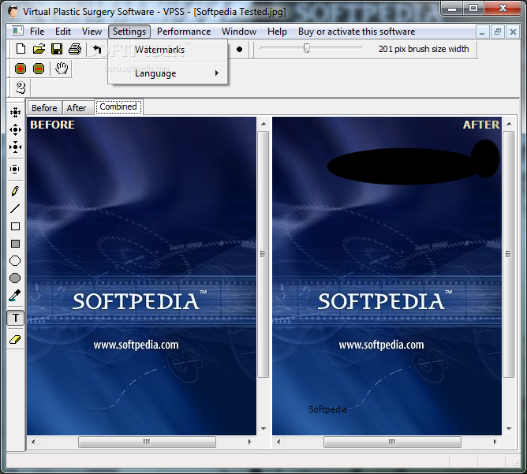Image resolution: width=527 pixels, height=474 pixels.
Task: Open the Window menu
Action: pos(239,32)
